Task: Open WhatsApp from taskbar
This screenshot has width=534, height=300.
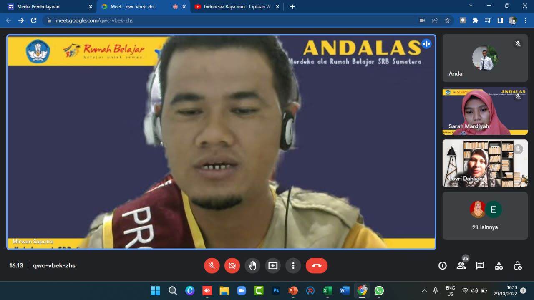Action: [x=379, y=290]
